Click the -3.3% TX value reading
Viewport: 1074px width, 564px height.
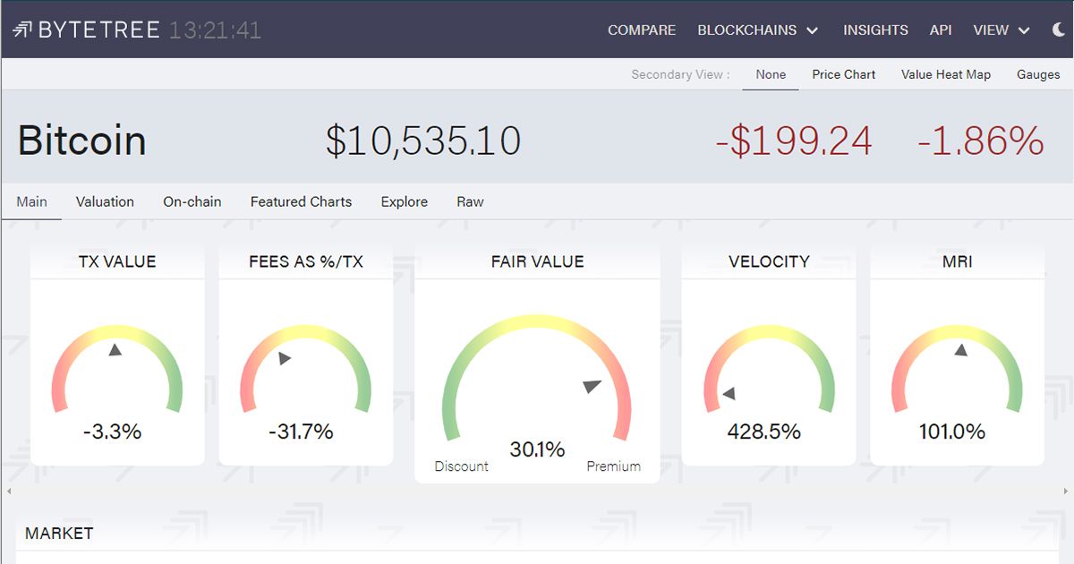click(x=113, y=432)
